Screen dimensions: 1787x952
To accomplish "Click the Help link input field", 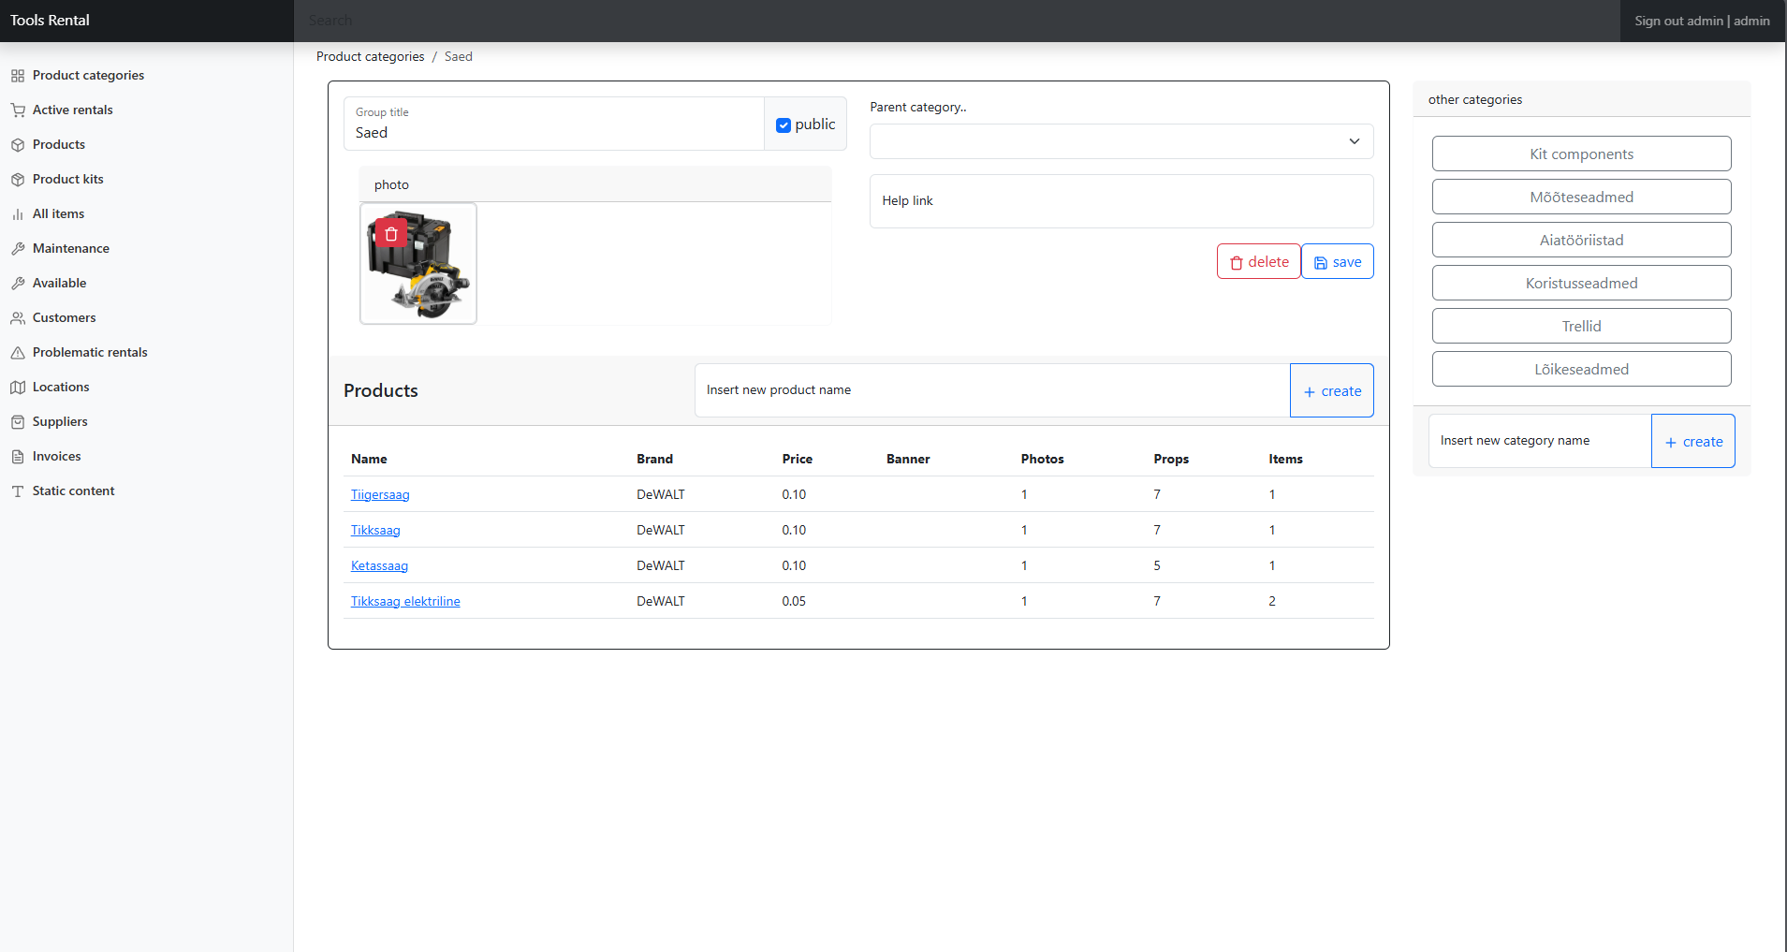I will coord(1121,201).
